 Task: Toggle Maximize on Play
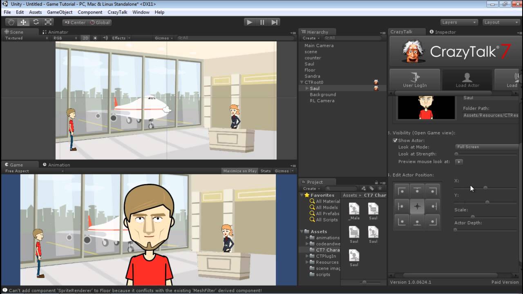coord(240,171)
